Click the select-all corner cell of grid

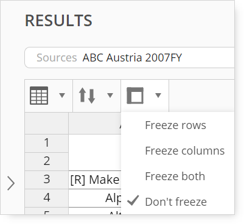[x=47, y=123]
